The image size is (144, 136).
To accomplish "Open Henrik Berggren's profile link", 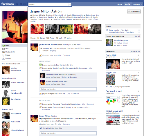I will point(121,40).
